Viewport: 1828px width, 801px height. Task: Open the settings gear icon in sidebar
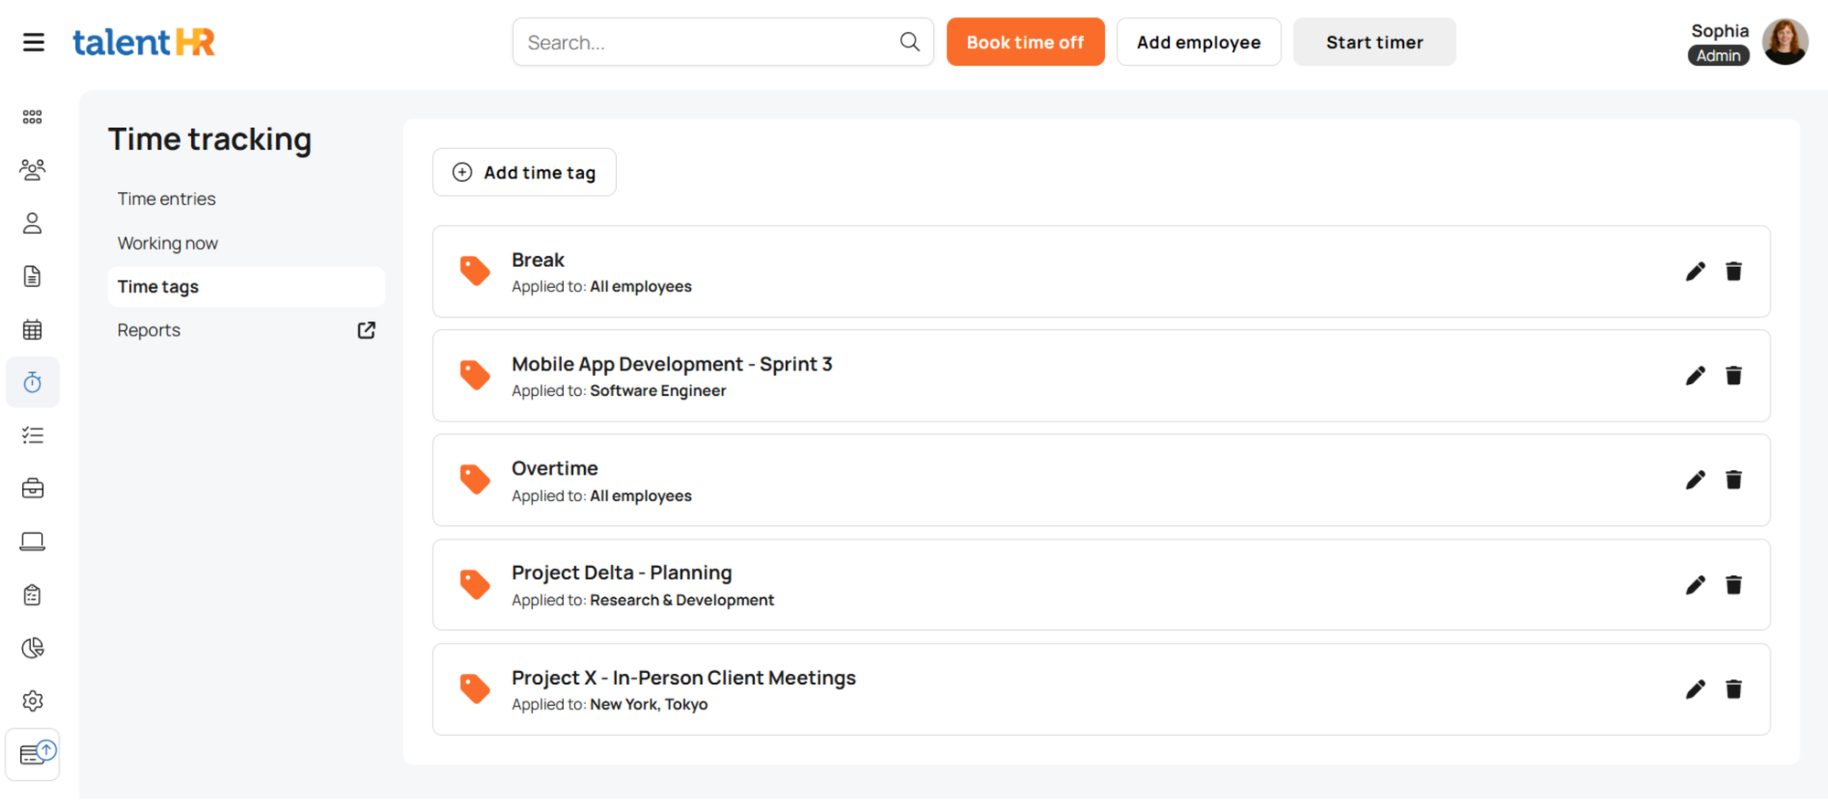33,701
